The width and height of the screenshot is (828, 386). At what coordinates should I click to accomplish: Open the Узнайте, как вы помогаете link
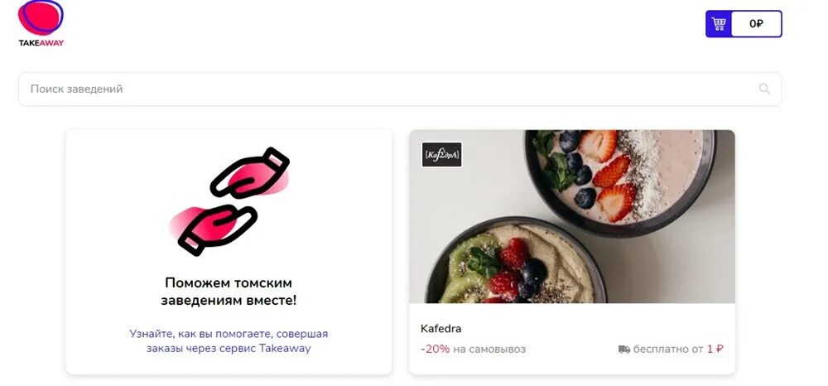pos(229,341)
